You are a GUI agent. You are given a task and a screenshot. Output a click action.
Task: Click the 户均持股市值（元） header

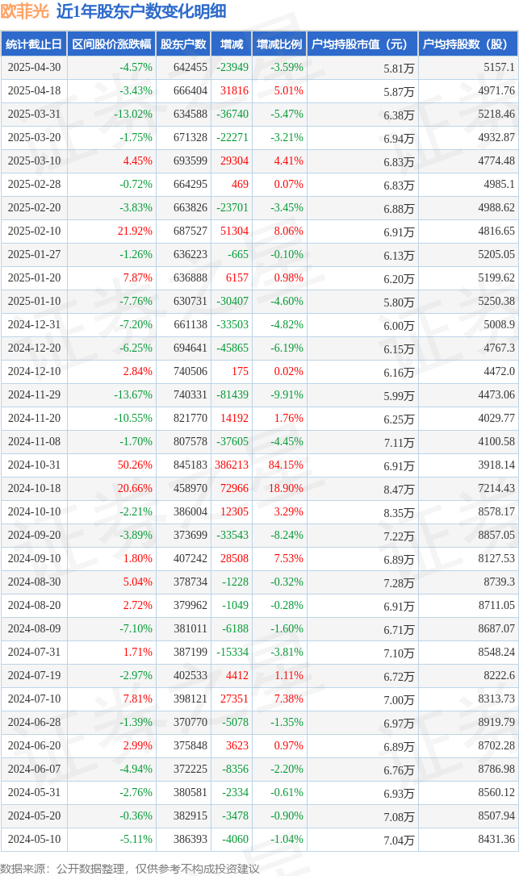click(x=362, y=44)
